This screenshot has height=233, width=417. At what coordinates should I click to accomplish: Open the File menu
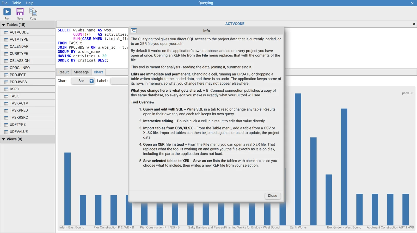tap(4, 3)
